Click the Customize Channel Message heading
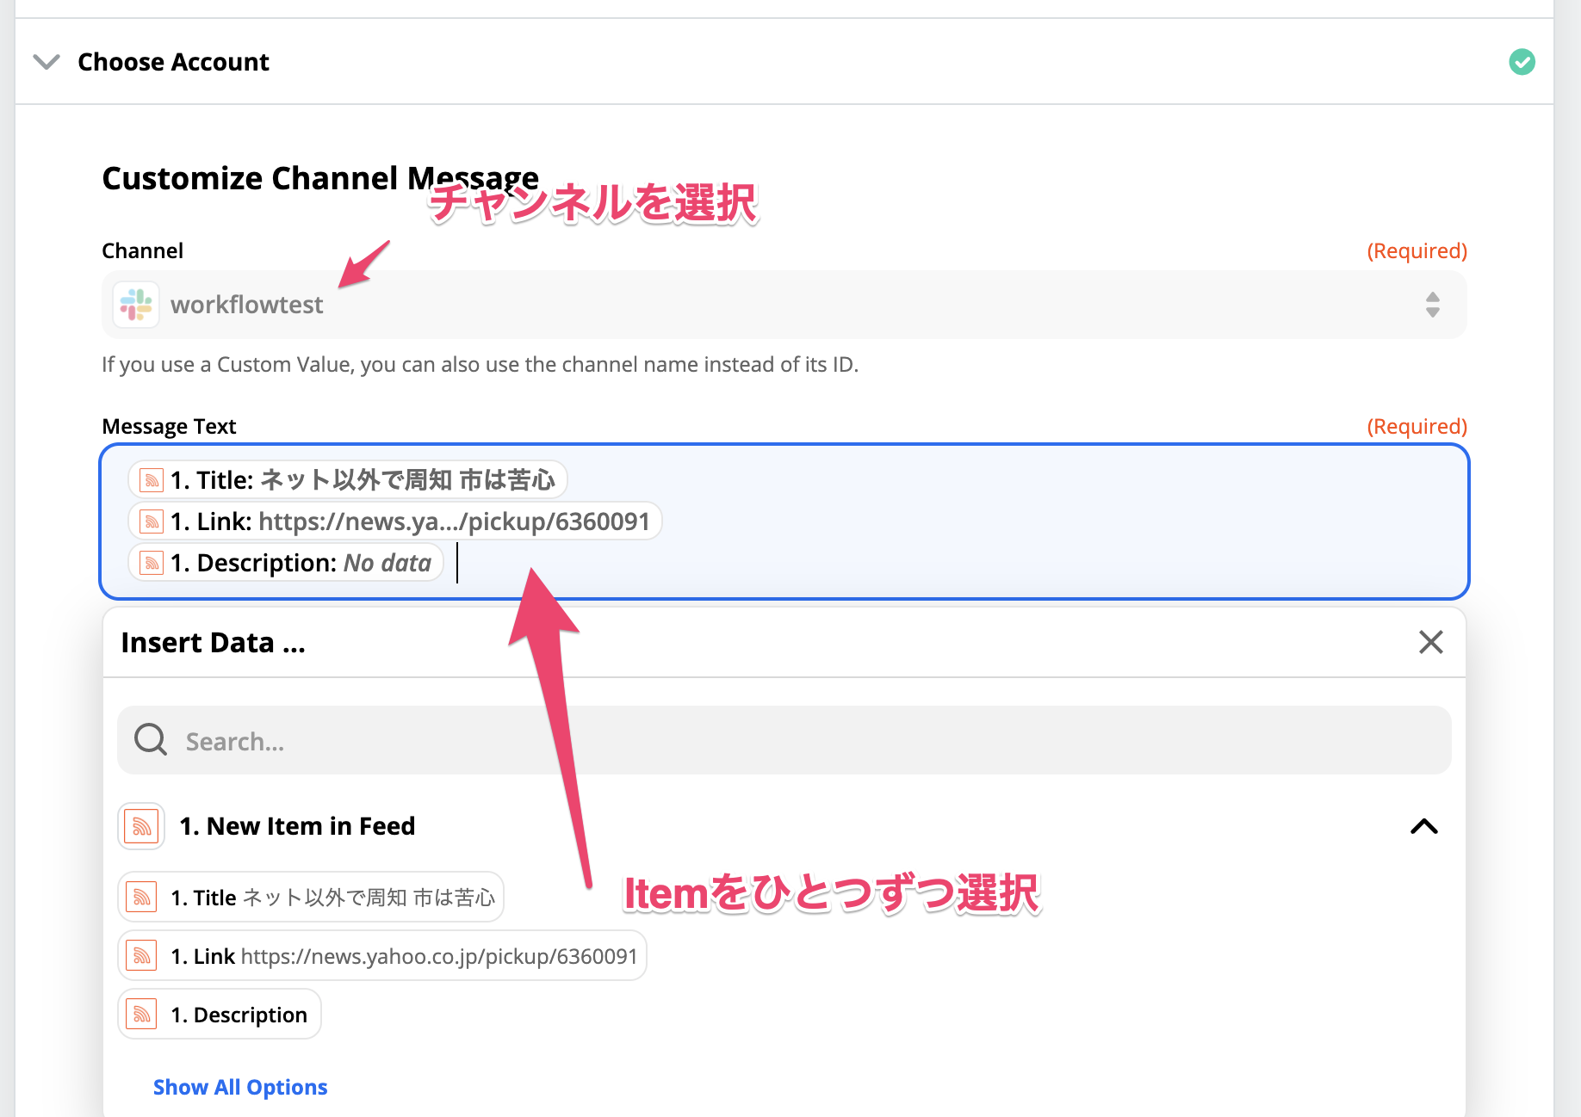Screen dimensions: 1581x1117 [x=320, y=178]
